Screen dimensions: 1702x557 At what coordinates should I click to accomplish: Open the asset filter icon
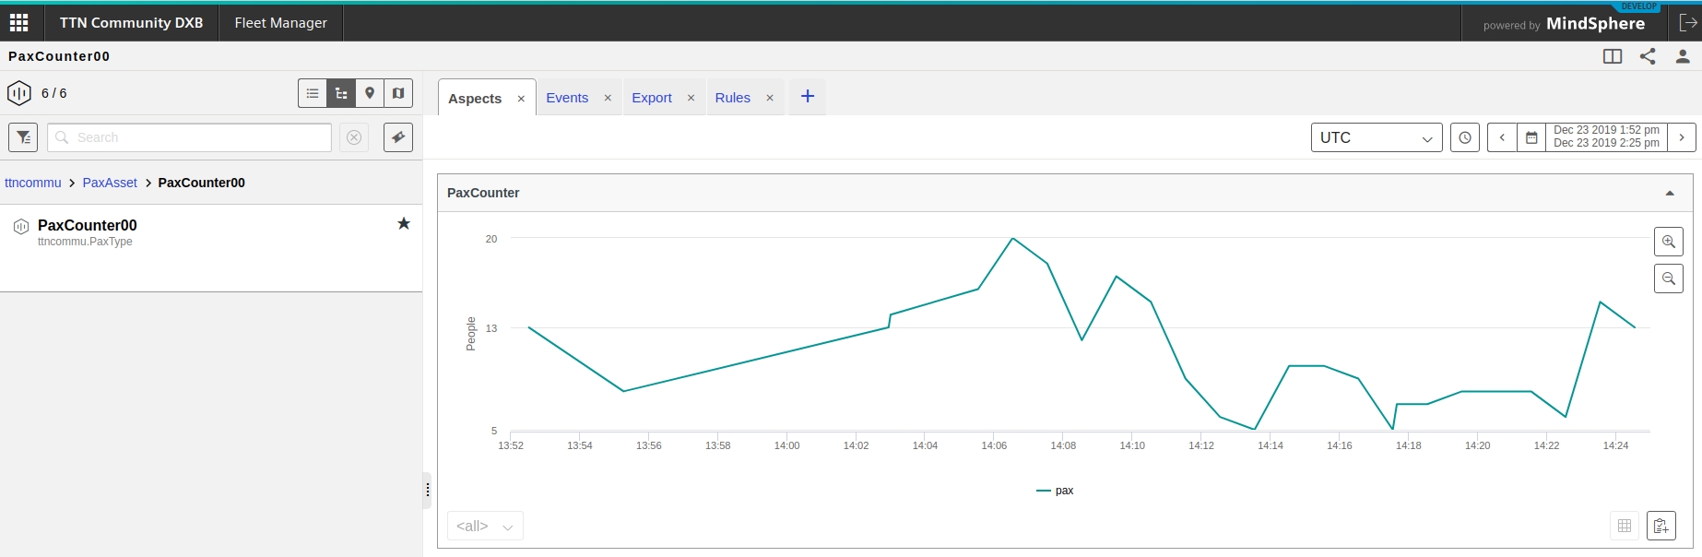pos(23,137)
